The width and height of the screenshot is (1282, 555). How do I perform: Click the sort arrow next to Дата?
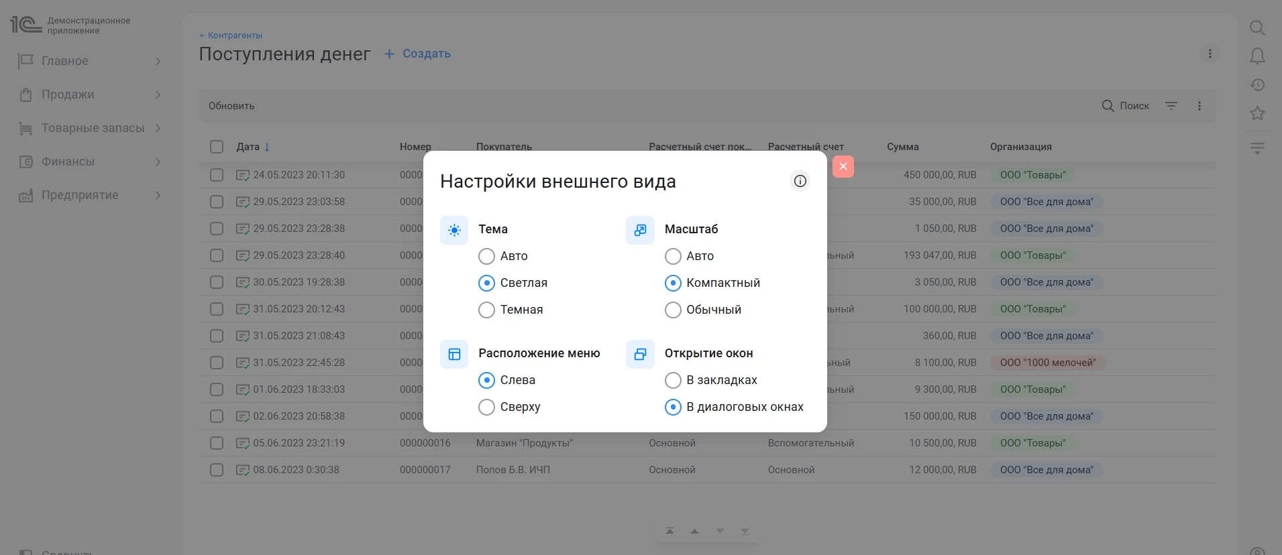(x=267, y=147)
